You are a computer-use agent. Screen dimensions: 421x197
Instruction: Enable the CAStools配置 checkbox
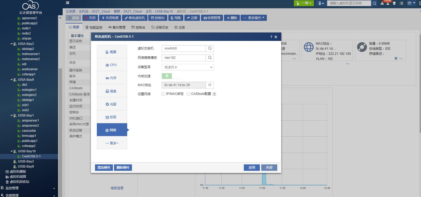point(188,94)
